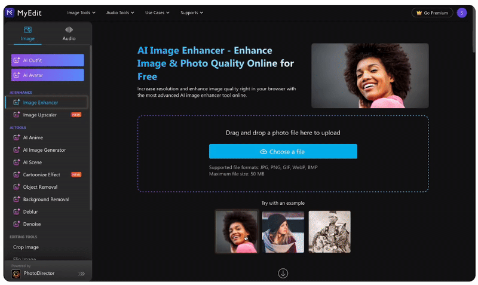Click the Go Premium button
Screen dimensions: 478x285
pos(432,13)
